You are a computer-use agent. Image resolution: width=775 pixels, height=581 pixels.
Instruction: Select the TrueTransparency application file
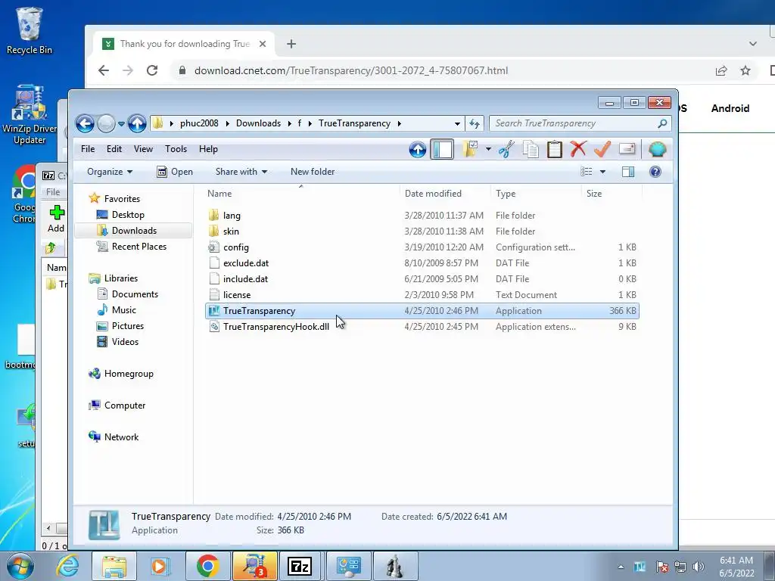pos(422,311)
